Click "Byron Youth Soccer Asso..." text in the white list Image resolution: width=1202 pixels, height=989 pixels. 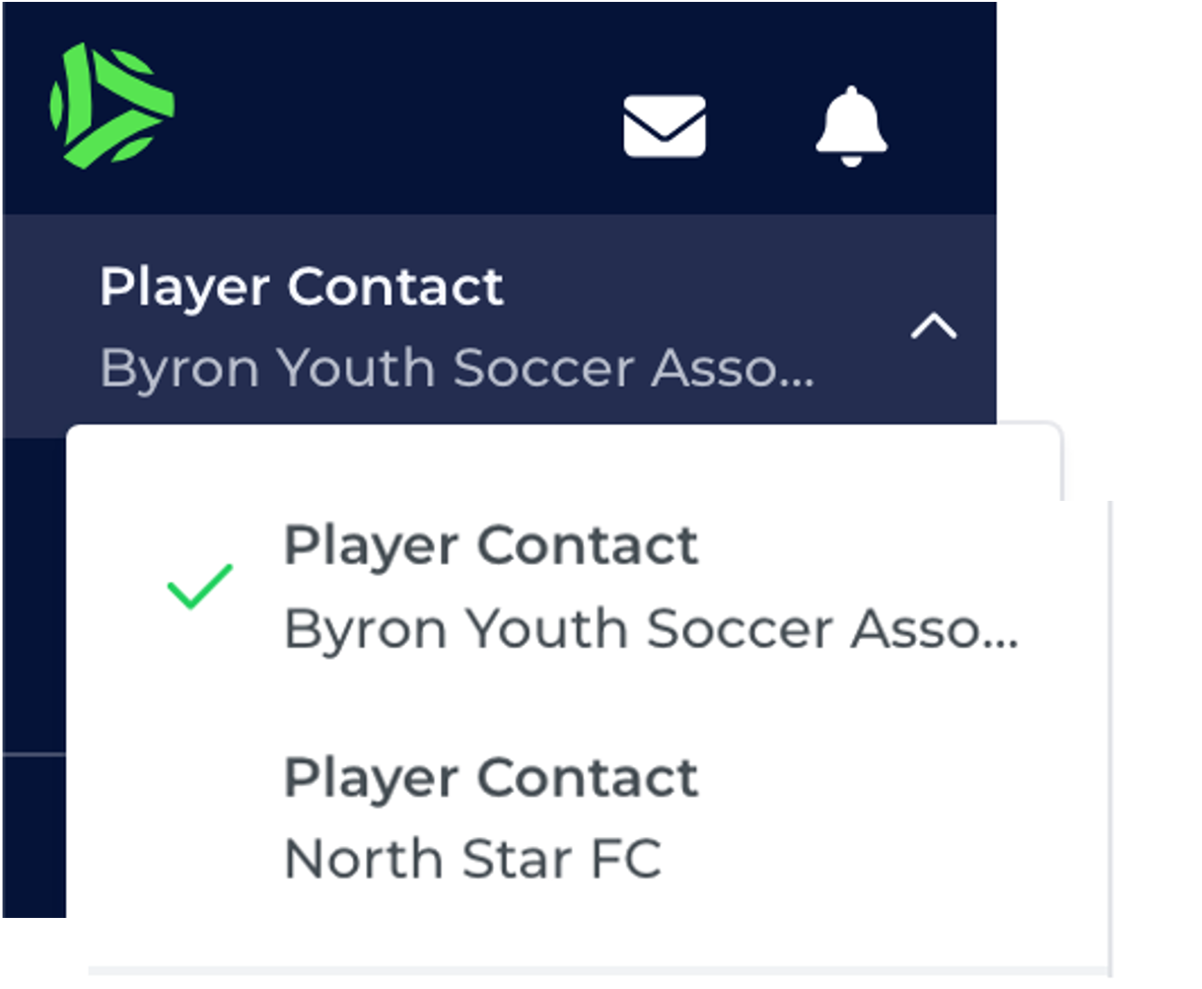(651, 629)
